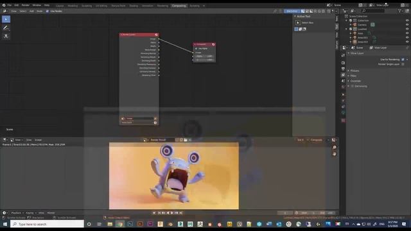Click the play animation button in timeline

[x=172, y=213]
